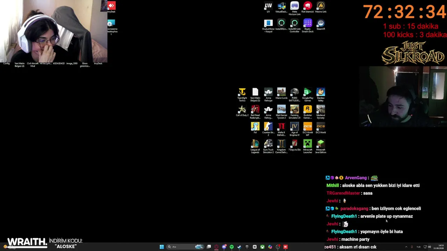Viewport: 447px width, 251px height.
Task: Click the ArvenGang username in chat
Action: [x=356, y=178]
